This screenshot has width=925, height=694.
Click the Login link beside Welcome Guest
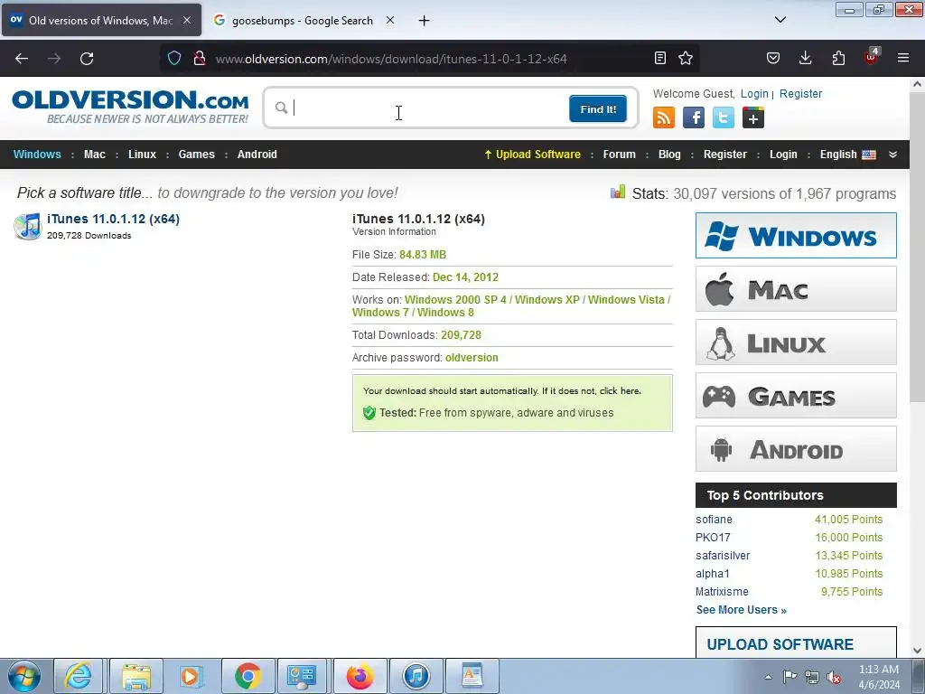point(754,94)
